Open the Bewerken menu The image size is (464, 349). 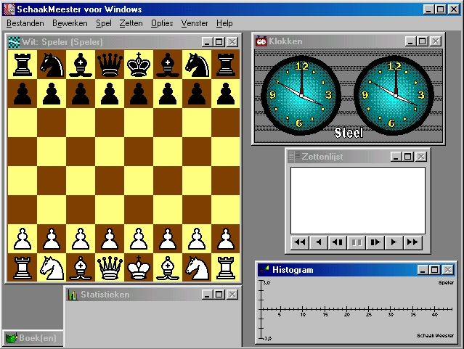(70, 23)
